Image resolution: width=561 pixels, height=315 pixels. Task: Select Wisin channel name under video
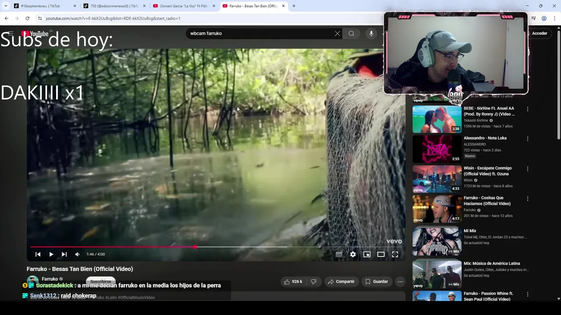[x=468, y=180]
